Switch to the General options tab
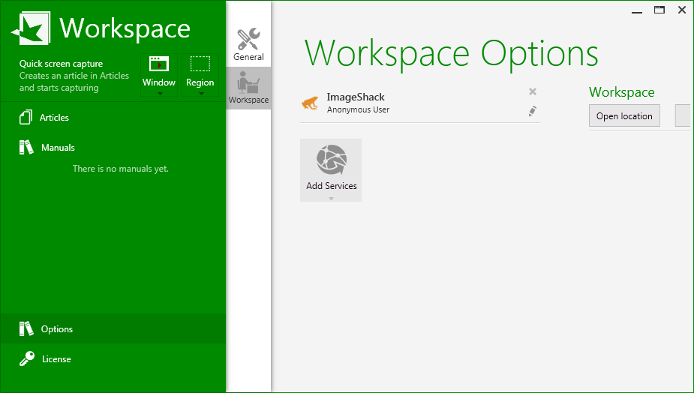Screen dimensions: 694x393 click(248, 44)
